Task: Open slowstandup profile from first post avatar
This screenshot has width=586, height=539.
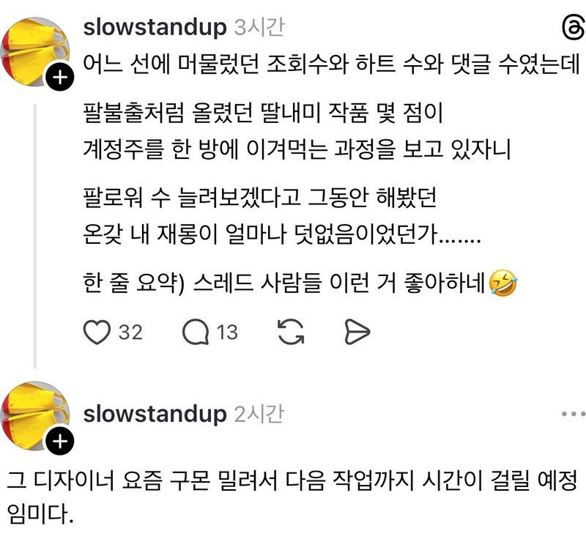Action: (x=34, y=51)
